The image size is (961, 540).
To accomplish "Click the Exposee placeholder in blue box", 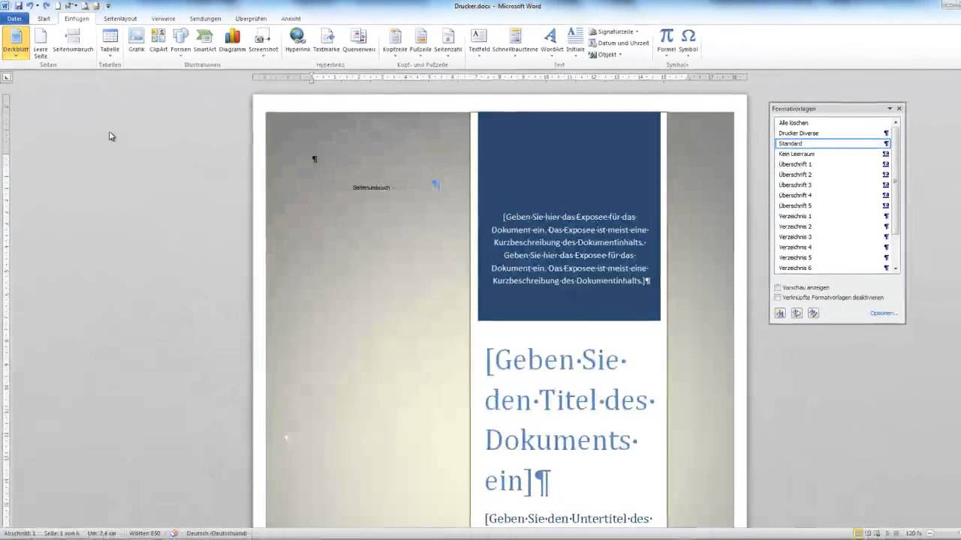I will pyautogui.click(x=569, y=248).
